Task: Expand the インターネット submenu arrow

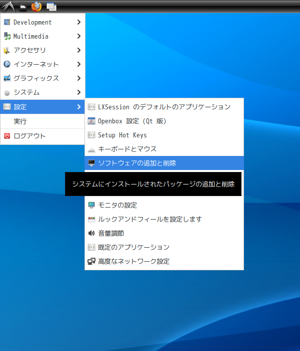Action: [79, 64]
